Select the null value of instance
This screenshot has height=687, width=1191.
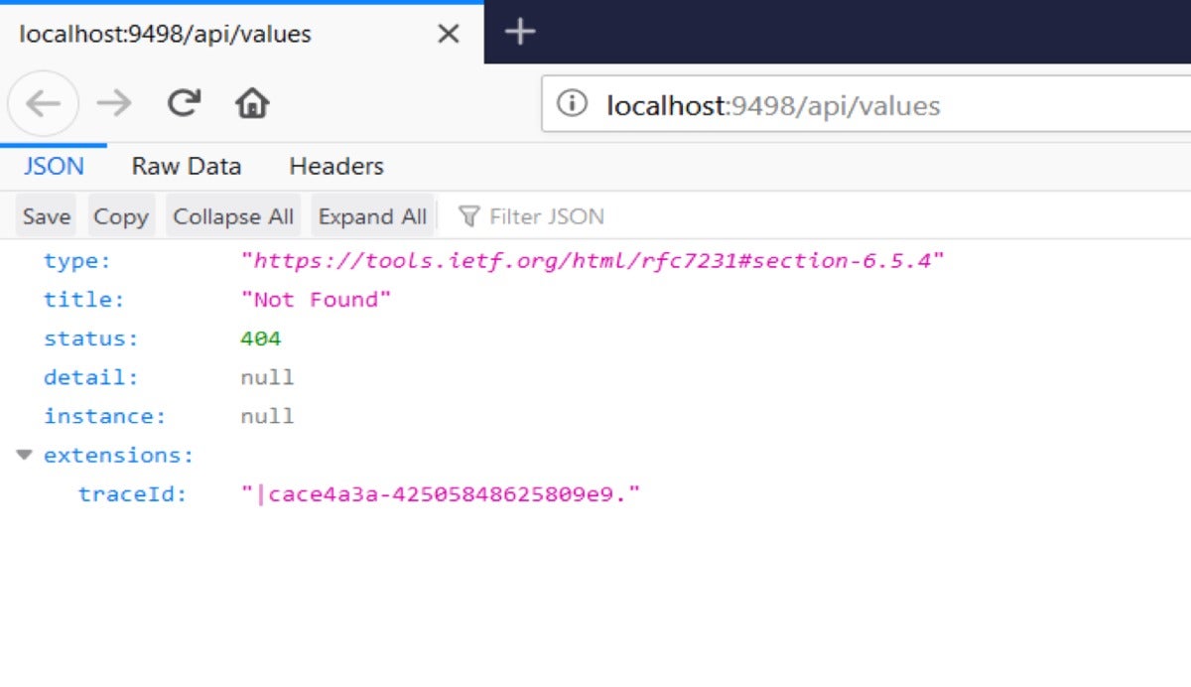click(267, 416)
